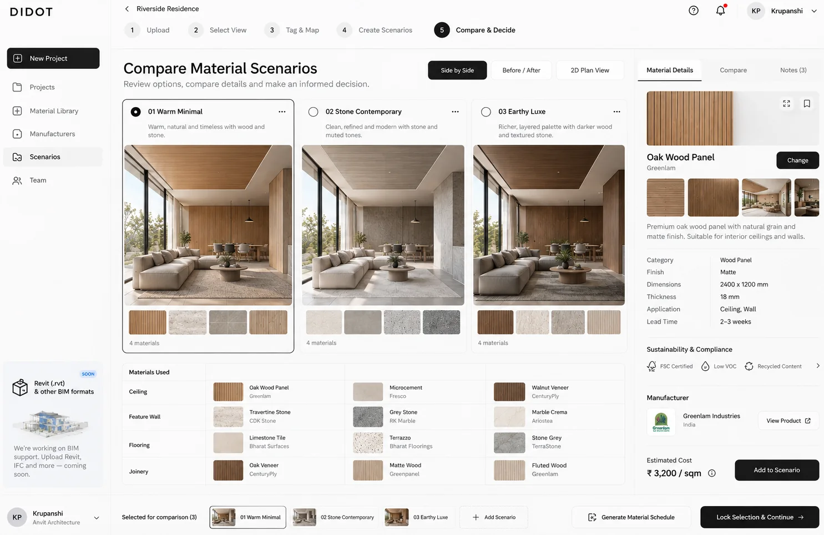Screen dimensions: 824x535
Task: Click the Recycled Content icon
Action: 749,366
